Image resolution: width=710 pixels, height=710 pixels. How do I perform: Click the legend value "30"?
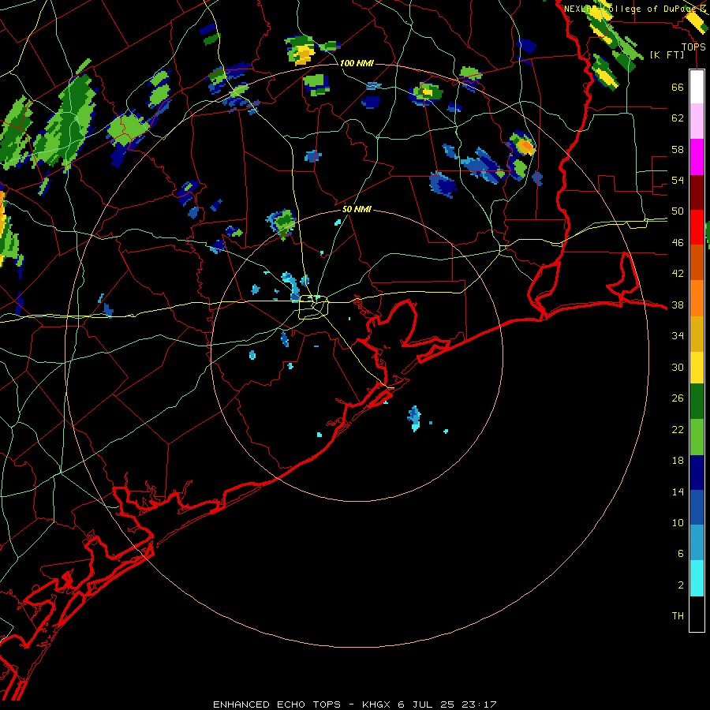[x=678, y=367]
